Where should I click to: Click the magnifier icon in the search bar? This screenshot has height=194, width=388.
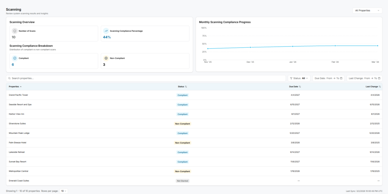pos(9,78)
